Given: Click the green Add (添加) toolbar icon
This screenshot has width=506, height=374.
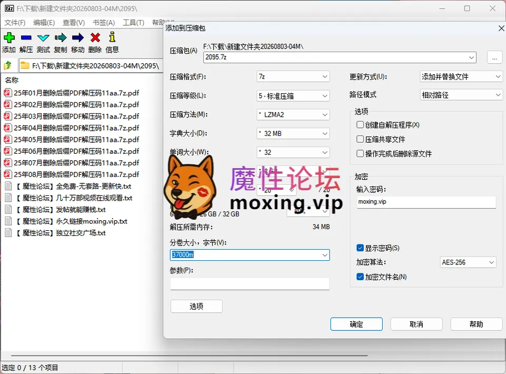Looking at the screenshot, I should [x=9, y=38].
